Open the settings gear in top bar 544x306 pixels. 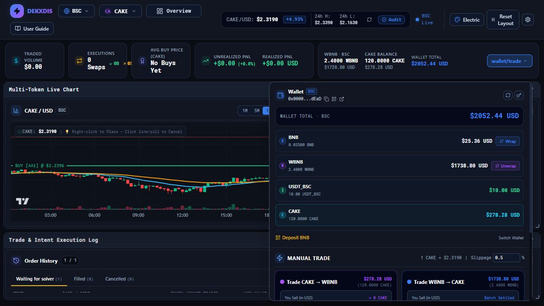click(x=528, y=20)
